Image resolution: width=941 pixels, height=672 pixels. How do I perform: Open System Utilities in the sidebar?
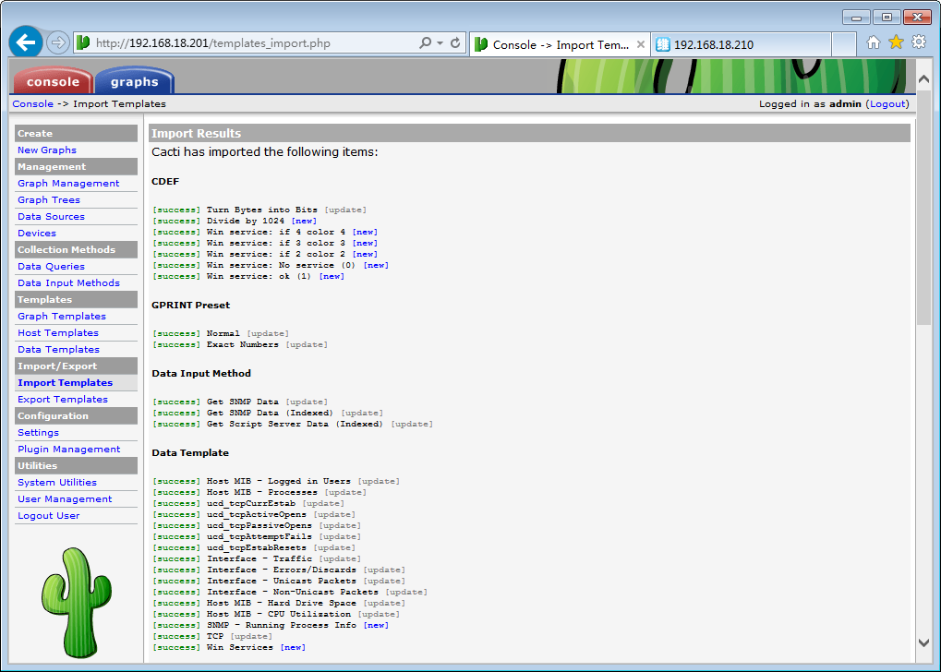click(57, 483)
